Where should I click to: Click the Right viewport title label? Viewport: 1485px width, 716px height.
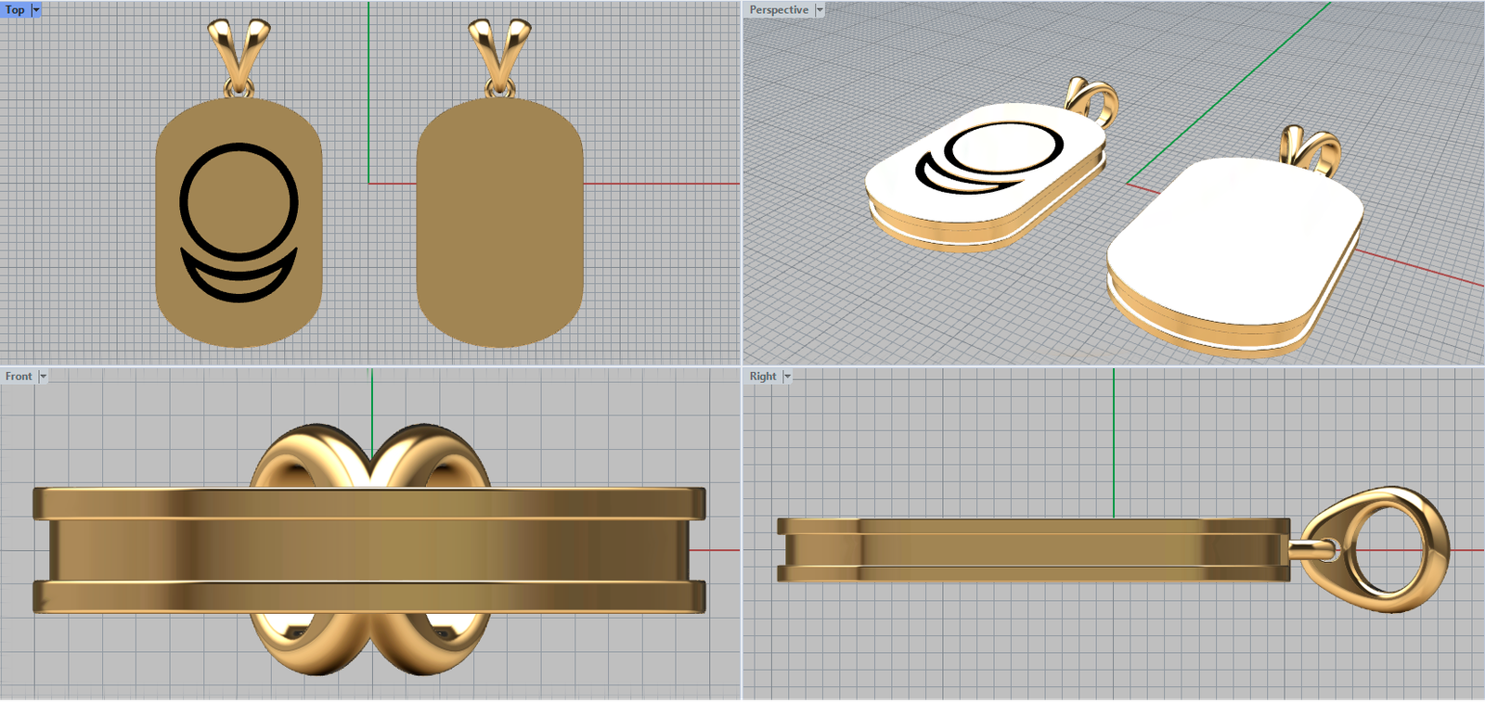pyautogui.click(x=762, y=376)
